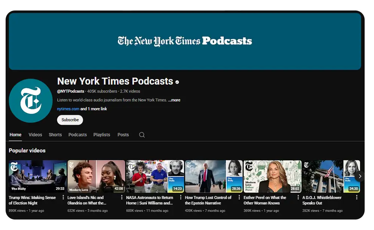Viewport: 374px width, 230px height.
Task: Subscribe to New York Times Podcasts
Action: pyautogui.click(x=70, y=120)
